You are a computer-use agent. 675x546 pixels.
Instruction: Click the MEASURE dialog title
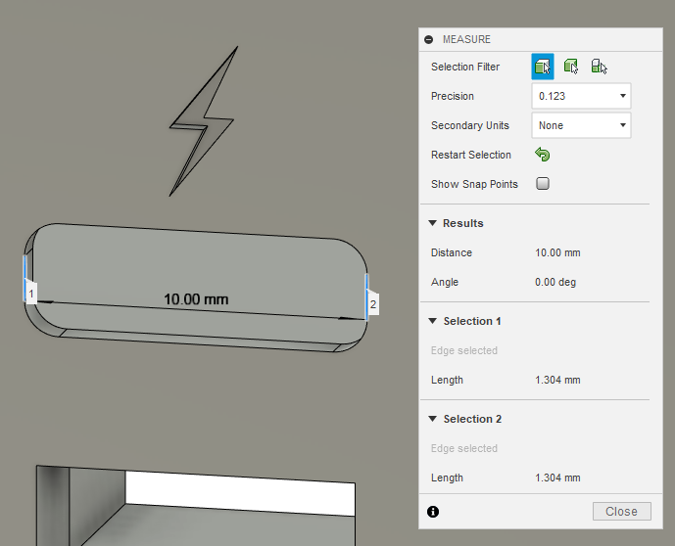pos(466,39)
